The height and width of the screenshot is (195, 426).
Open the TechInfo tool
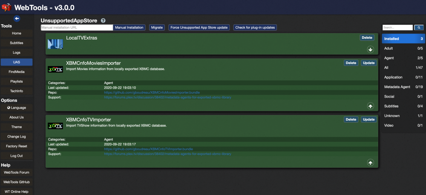pyautogui.click(x=17, y=91)
